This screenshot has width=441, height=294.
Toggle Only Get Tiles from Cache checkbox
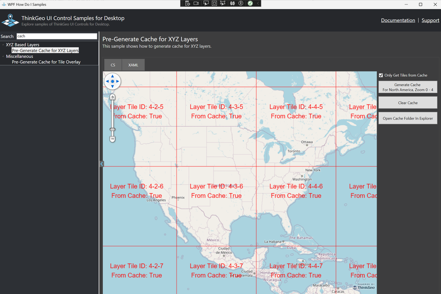click(381, 75)
